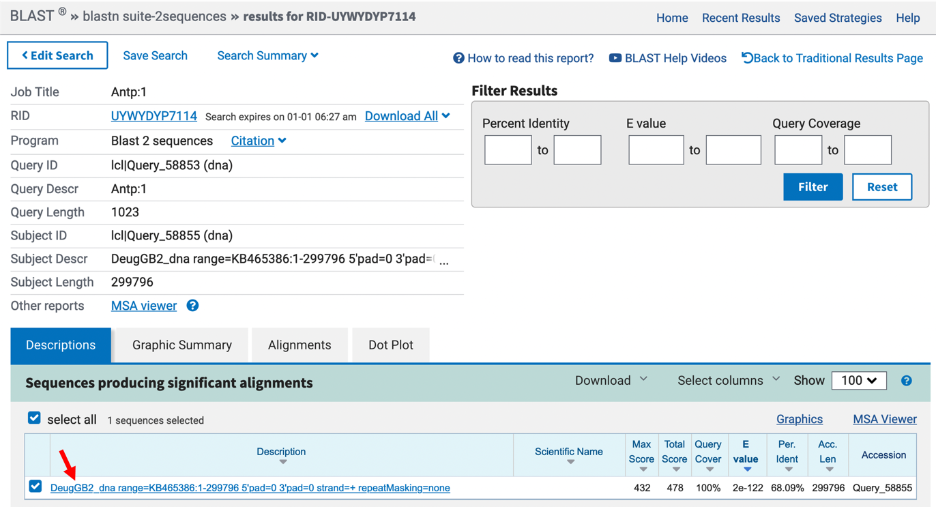The height and width of the screenshot is (507, 936).
Task: Click the question mark icon near Show dropdown
Action: (x=906, y=381)
